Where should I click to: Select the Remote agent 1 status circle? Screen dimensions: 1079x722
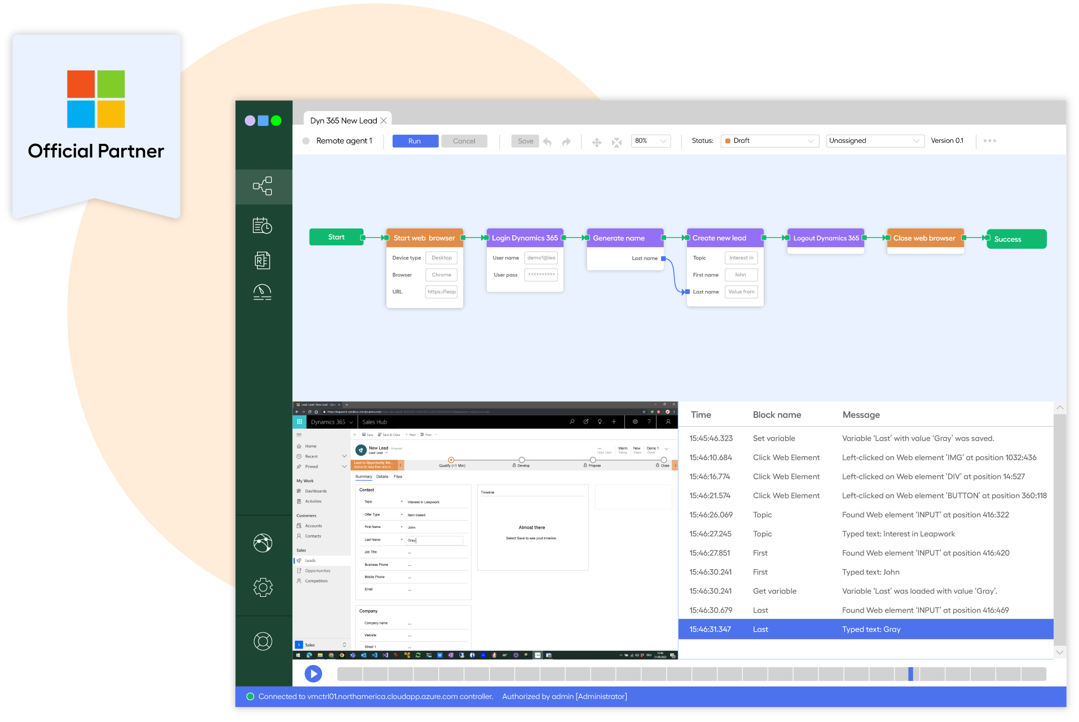coord(306,141)
